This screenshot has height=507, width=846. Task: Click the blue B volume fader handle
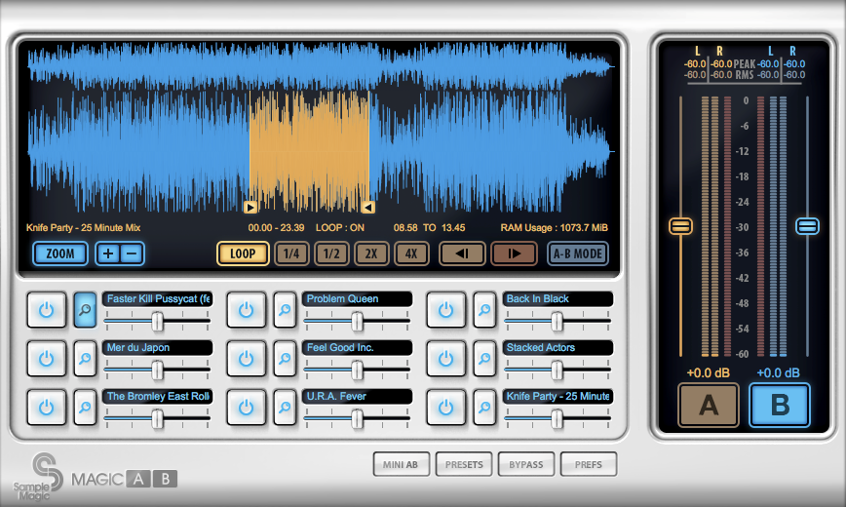coord(807,225)
